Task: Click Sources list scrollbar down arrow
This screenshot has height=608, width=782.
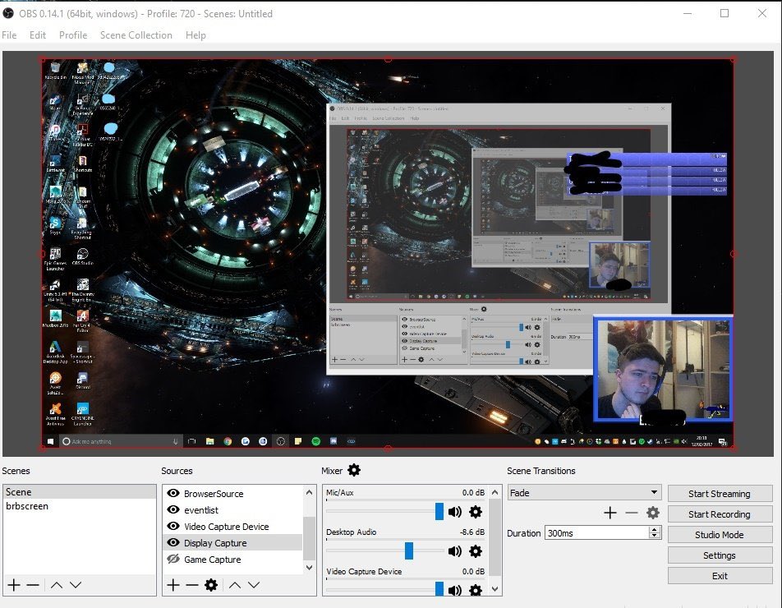Action: (309, 568)
